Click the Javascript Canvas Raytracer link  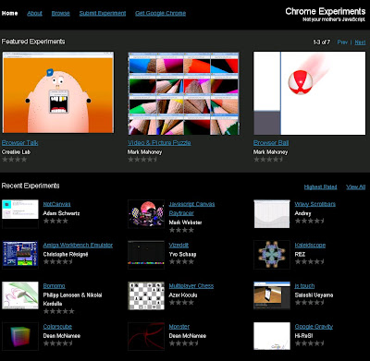(191, 209)
